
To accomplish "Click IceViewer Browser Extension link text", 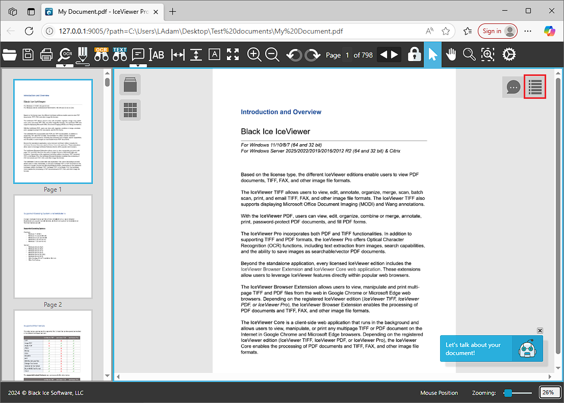I will [x=272, y=270].
